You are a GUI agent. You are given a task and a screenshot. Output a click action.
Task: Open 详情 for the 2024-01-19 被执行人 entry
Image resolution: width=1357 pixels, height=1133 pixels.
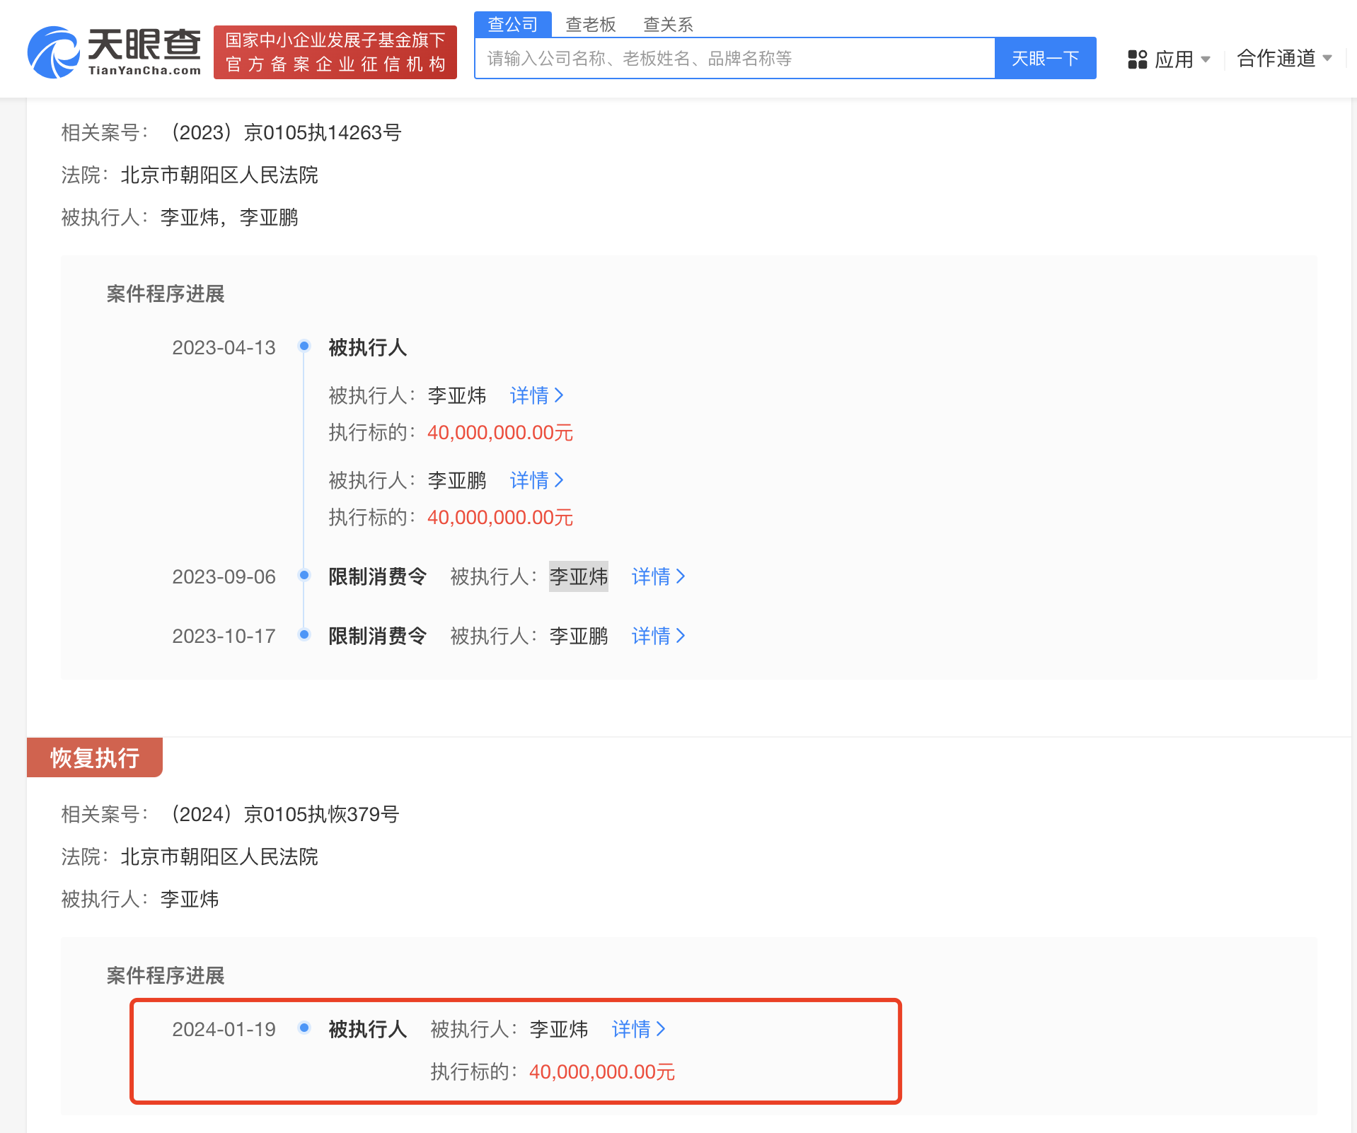tap(638, 1029)
